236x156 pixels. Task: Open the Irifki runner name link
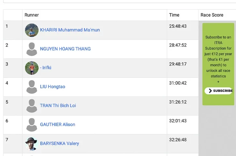[x=45, y=68]
